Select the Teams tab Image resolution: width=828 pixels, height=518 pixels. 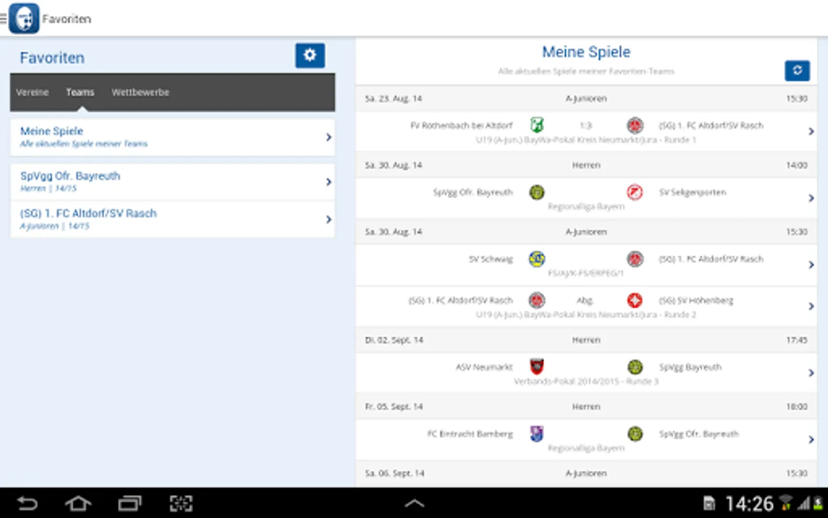point(80,92)
